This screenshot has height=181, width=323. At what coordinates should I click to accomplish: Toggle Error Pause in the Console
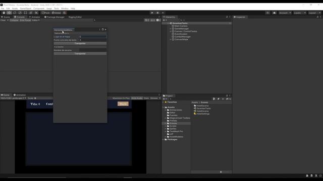coord(25,20)
